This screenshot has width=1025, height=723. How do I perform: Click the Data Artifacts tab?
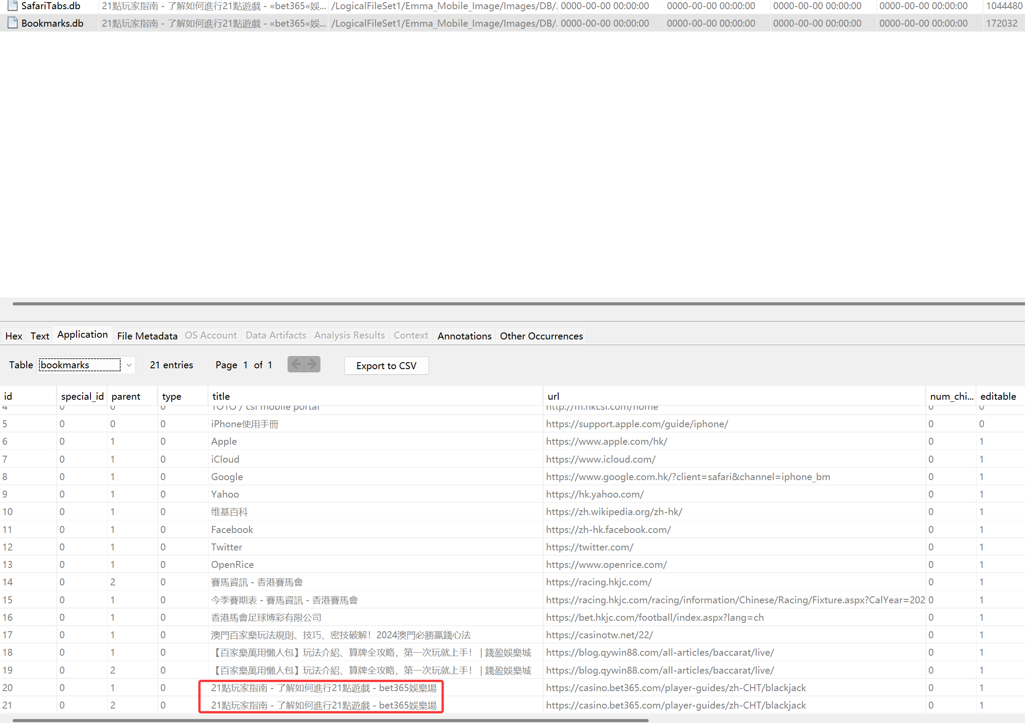tap(276, 336)
